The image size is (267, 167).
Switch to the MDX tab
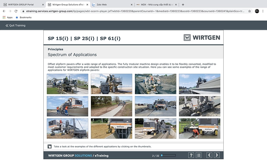pos(156,4)
